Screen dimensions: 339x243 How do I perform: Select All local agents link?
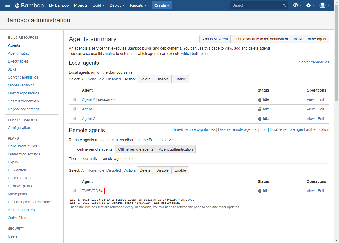[x=83, y=79]
